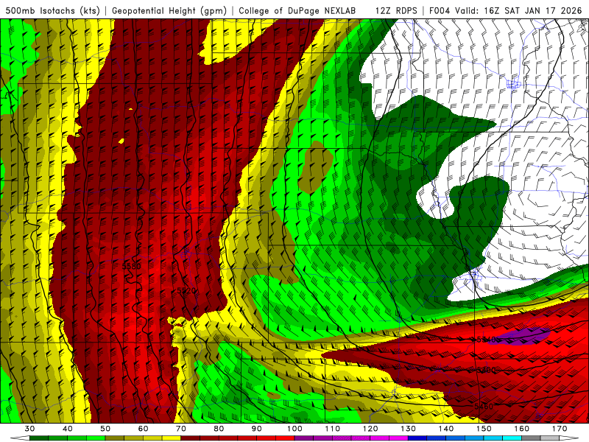The width and height of the screenshot is (589, 442).
Task: Select the olive legend swatch at 50 kts
Action: pos(115,438)
